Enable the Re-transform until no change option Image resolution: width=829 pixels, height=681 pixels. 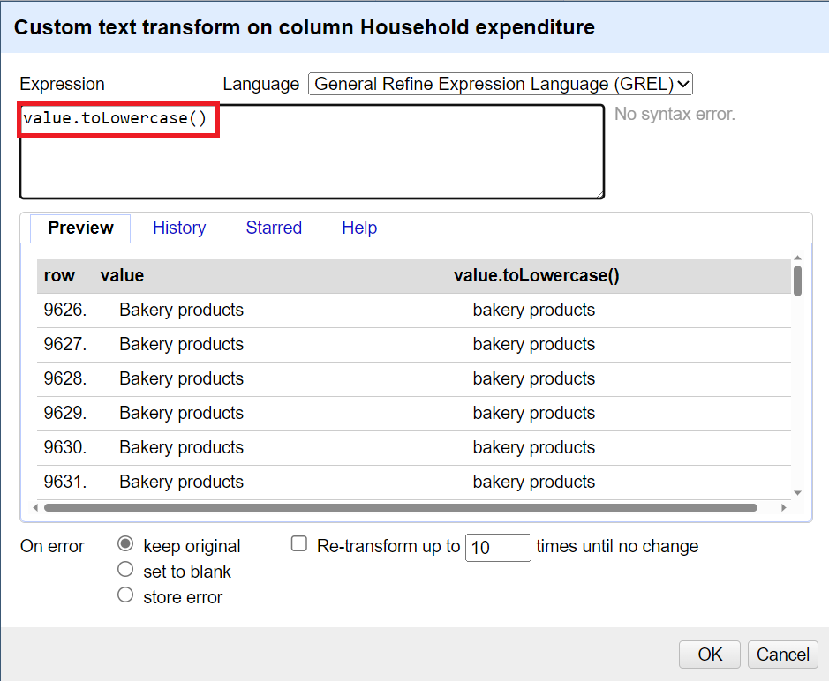(x=298, y=544)
